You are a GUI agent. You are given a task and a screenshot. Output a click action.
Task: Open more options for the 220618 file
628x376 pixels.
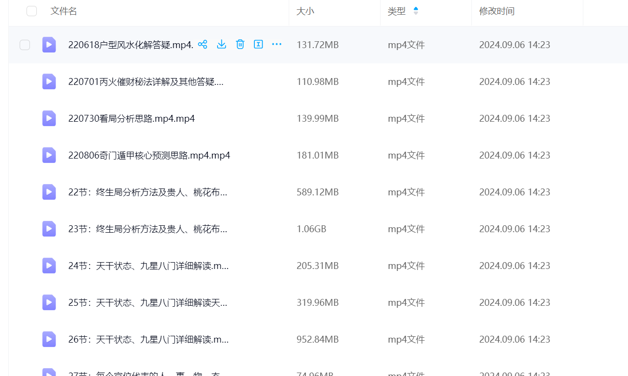(277, 45)
